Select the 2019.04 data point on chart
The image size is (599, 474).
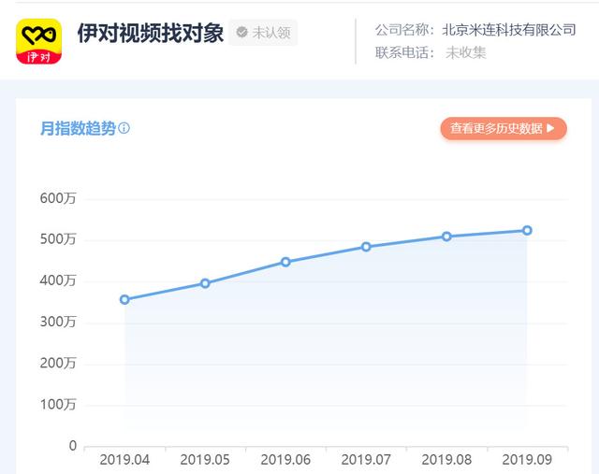click(124, 299)
